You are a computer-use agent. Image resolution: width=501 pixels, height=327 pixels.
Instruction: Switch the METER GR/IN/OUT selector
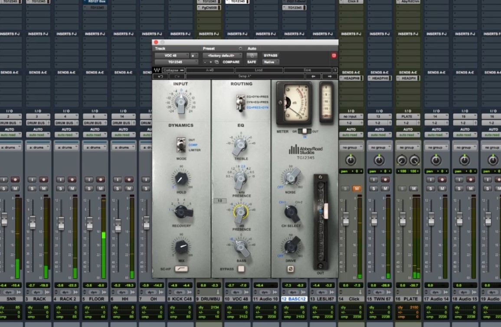[304, 131]
